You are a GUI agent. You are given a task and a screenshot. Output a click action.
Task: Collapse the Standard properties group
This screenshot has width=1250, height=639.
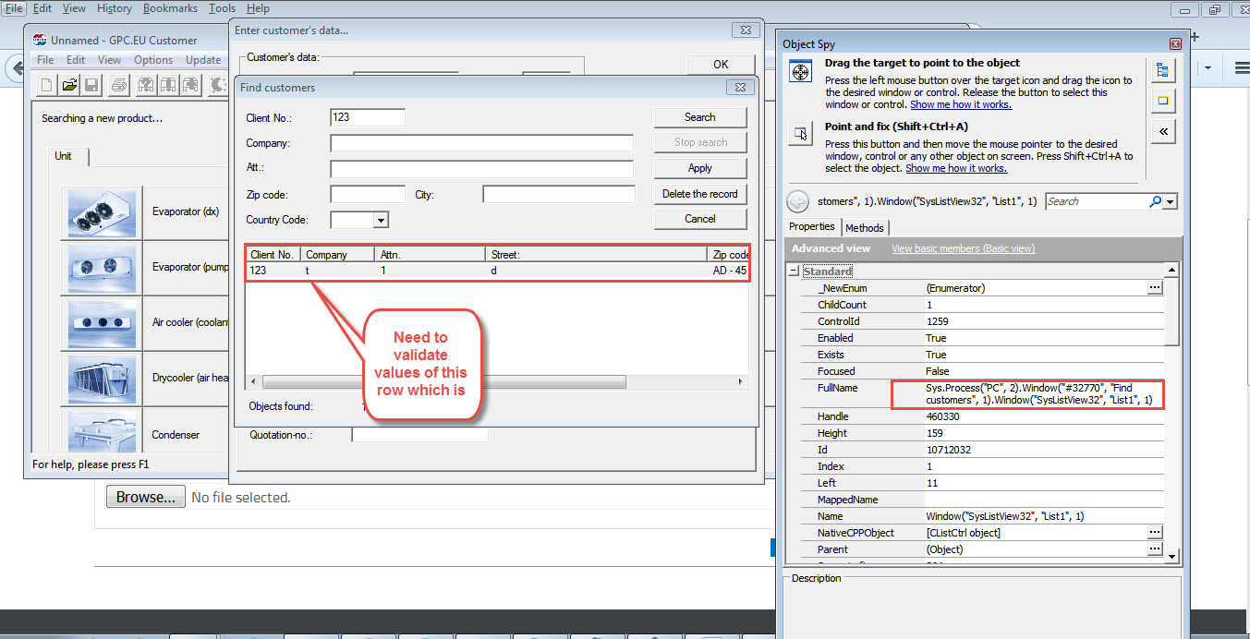793,270
